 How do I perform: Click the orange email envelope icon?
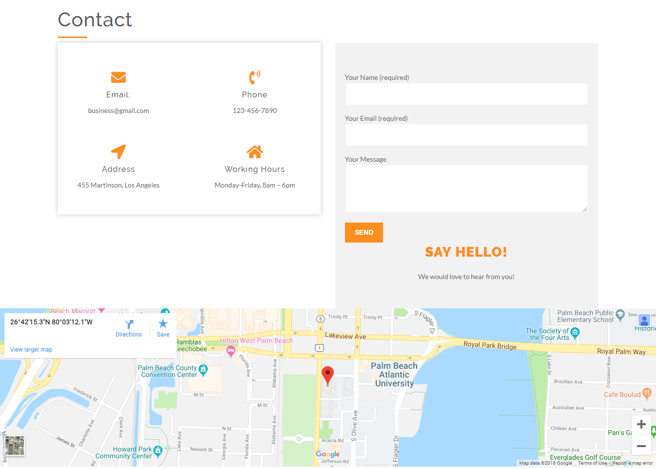click(x=118, y=77)
